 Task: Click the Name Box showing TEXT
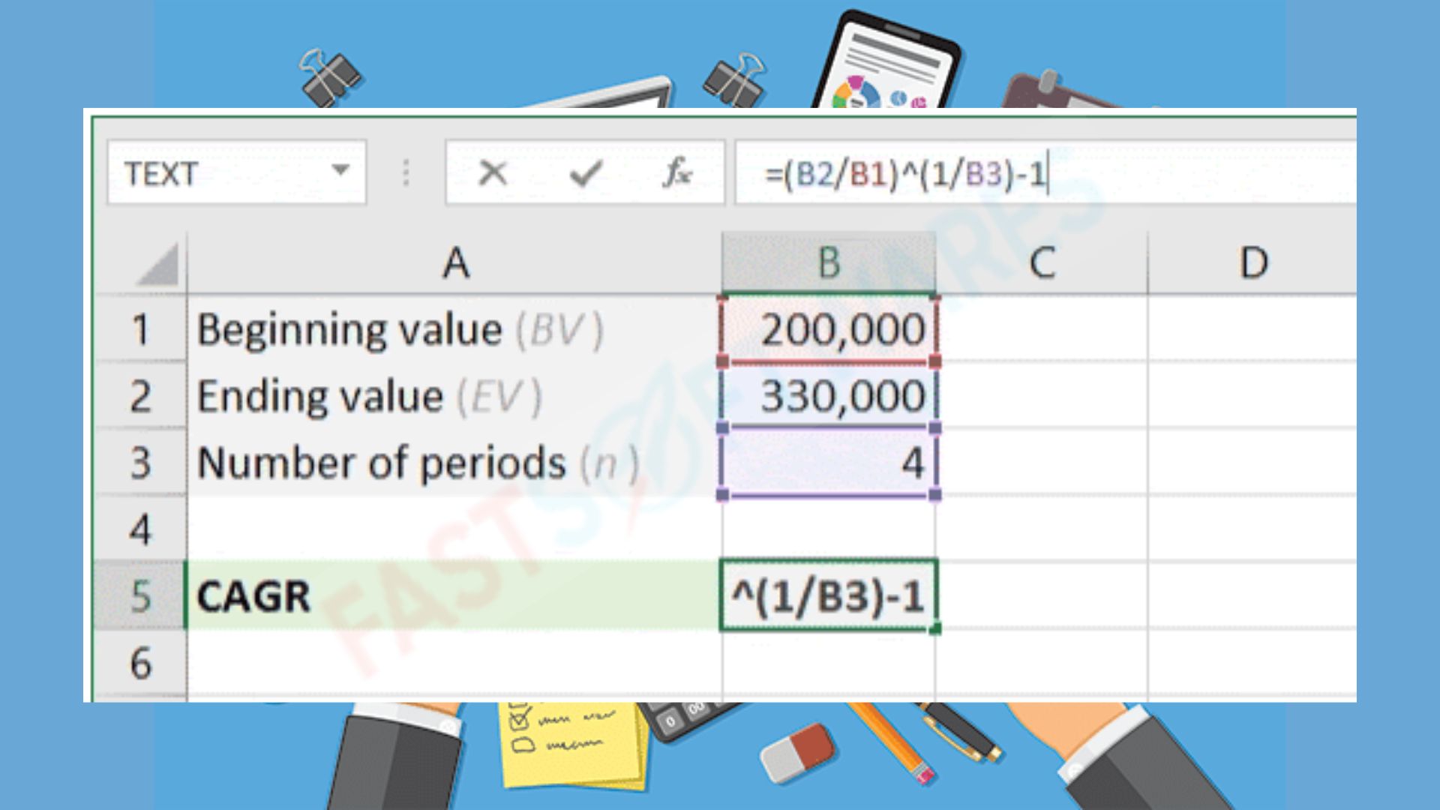coord(236,172)
